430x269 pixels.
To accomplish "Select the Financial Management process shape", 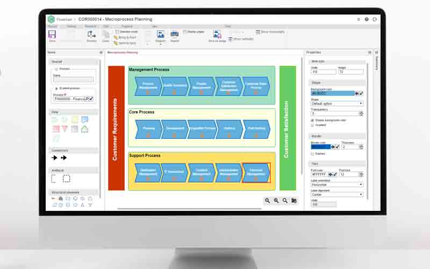I will coord(256,173).
